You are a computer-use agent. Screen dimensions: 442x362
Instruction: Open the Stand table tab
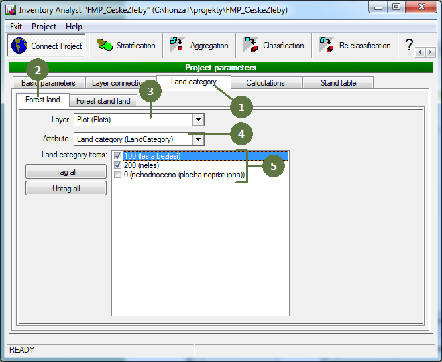pyautogui.click(x=338, y=83)
